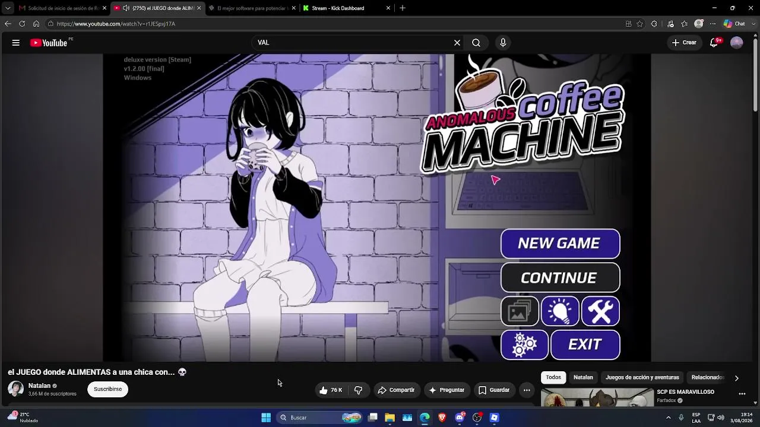Run the YouTube search with magnifier button
This screenshot has width=760, height=427.
[x=476, y=43]
